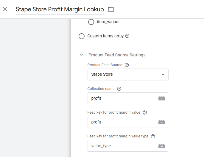Edit the Feed key for profit margin value field

[122, 122]
